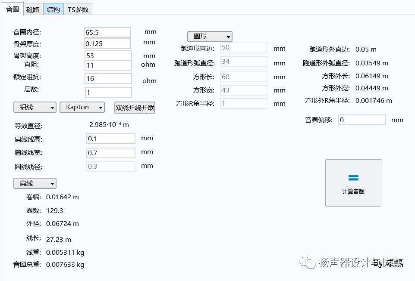The image size is (415, 281).
Task: Click the 骨架高度 field showing 53
Action: pos(108,56)
